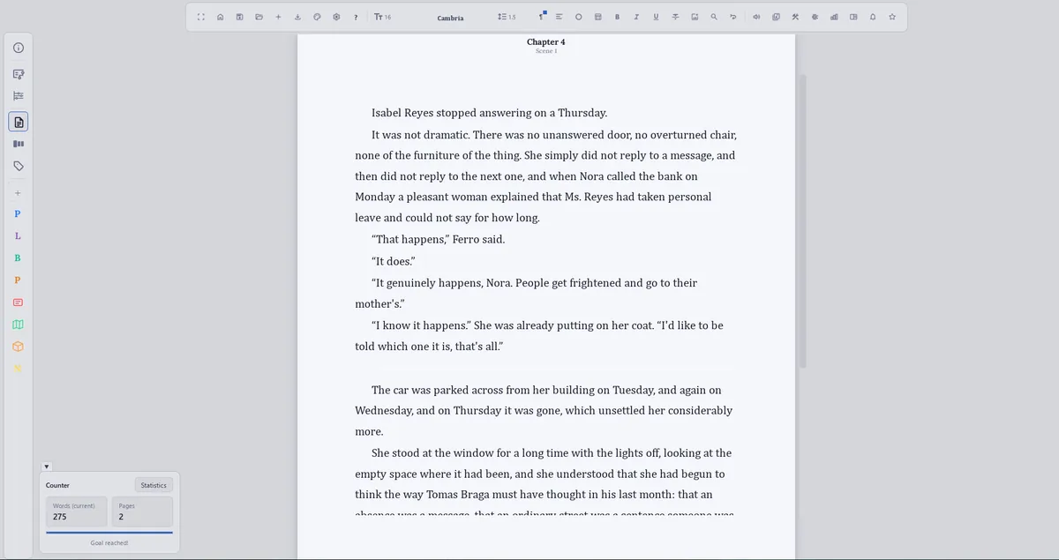Screen dimensions: 1059x560
Task: Open the red note icon in the sidebar
Action: (x=18, y=302)
